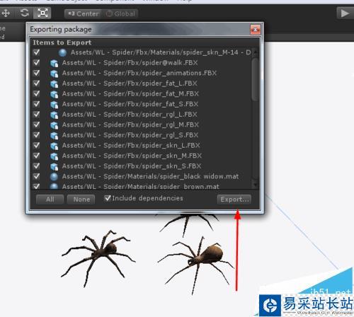Click the All button
The width and height of the screenshot is (354, 317).
(x=50, y=200)
